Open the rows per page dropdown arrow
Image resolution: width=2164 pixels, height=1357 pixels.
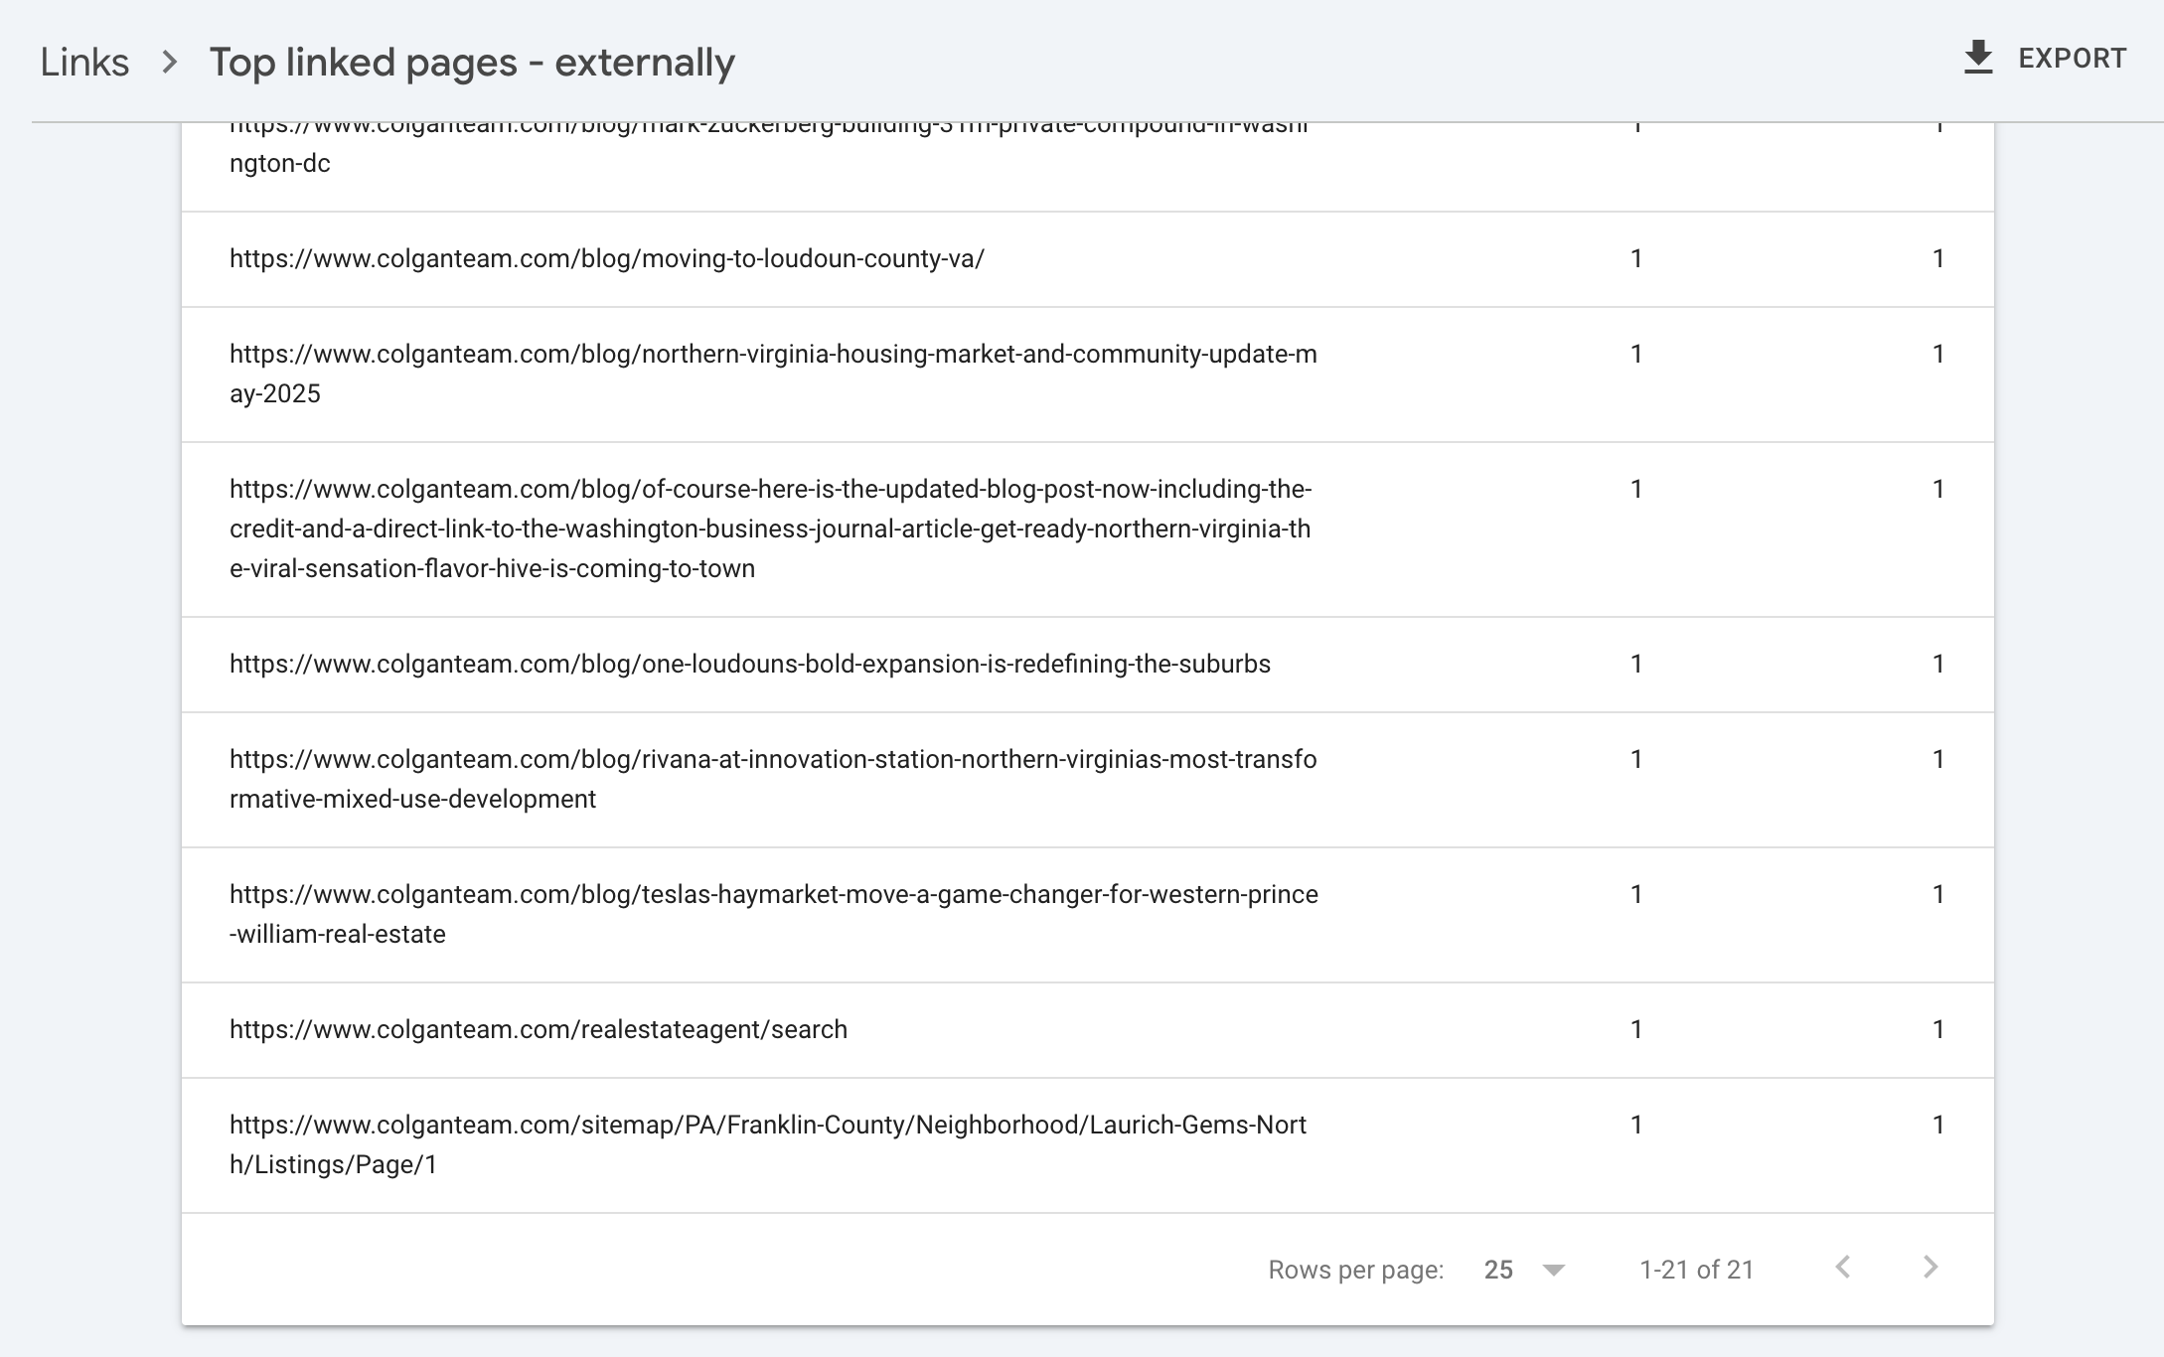point(1554,1270)
